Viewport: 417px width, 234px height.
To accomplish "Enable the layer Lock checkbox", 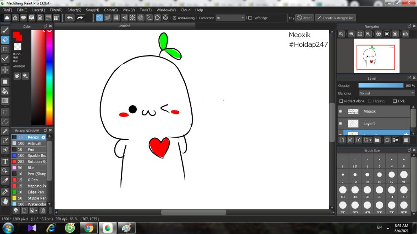I will pyautogui.click(x=395, y=101).
